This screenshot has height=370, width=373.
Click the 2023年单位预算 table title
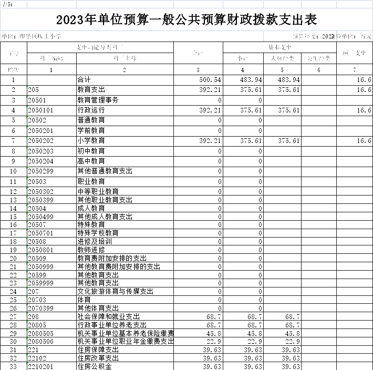click(x=186, y=20)
